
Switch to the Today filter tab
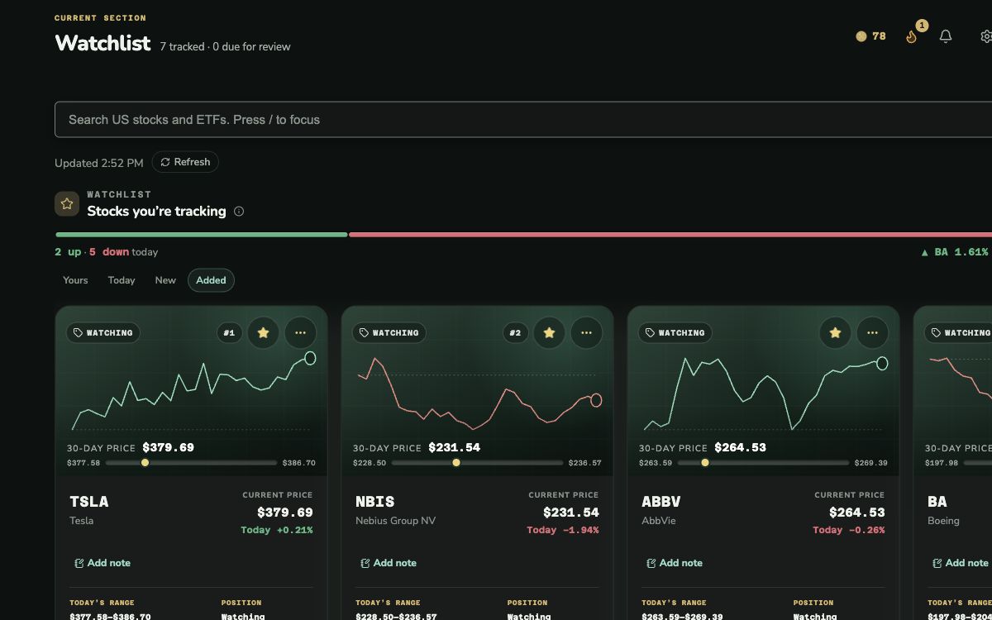click(122, 280)
